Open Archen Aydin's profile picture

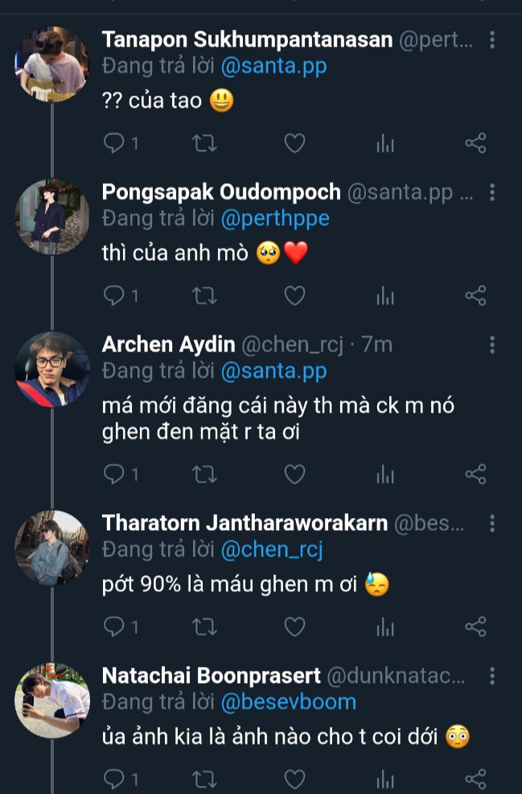[52, 369]
